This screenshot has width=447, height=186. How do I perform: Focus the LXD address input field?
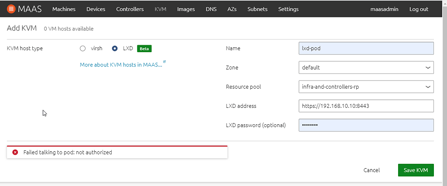pyautogui.click(x=366, y=106)
